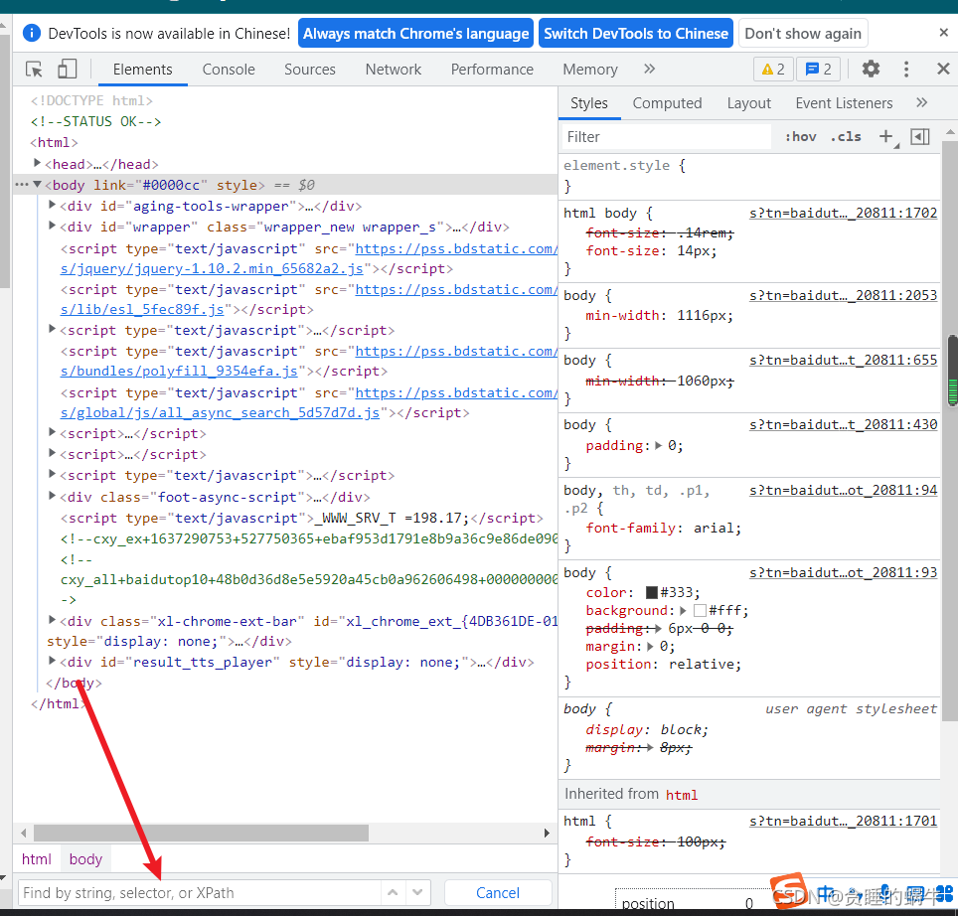Image resolution: width=958 pixels, height=916 pixels.
Task: Close the DevTools panel
Action: point(943,69)
